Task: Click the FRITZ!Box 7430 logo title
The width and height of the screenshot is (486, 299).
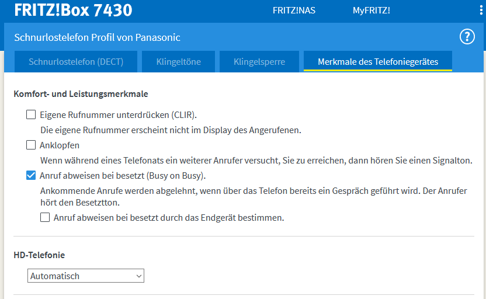Action: (x=73, y=10)
